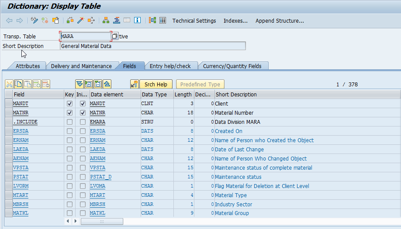Click the foreign keys key icon

point(135,84)
